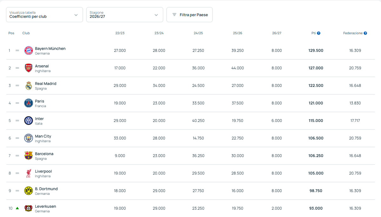Open the Inter club link

[x=39, y=119]
